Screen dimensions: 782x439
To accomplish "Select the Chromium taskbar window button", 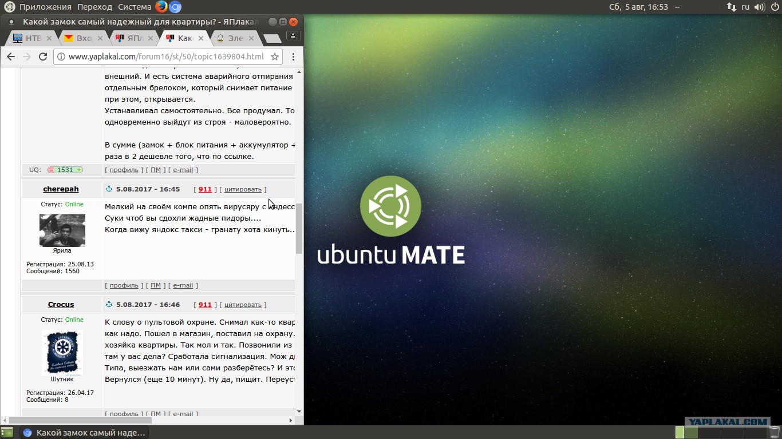I will coord(84,433).
